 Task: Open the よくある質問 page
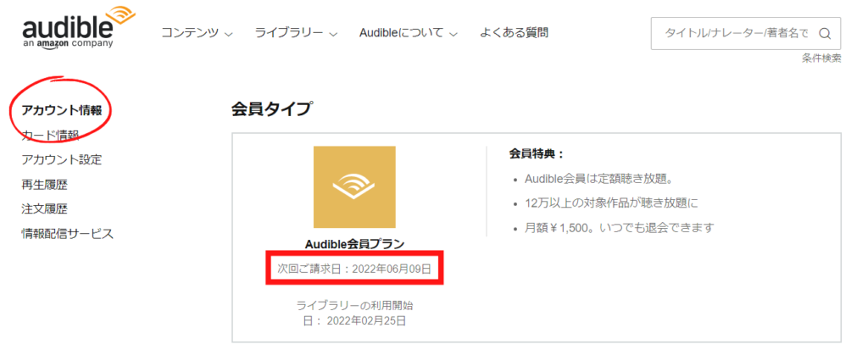[x=515, y=33]
